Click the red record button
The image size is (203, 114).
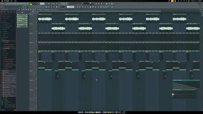coord(39,3)
